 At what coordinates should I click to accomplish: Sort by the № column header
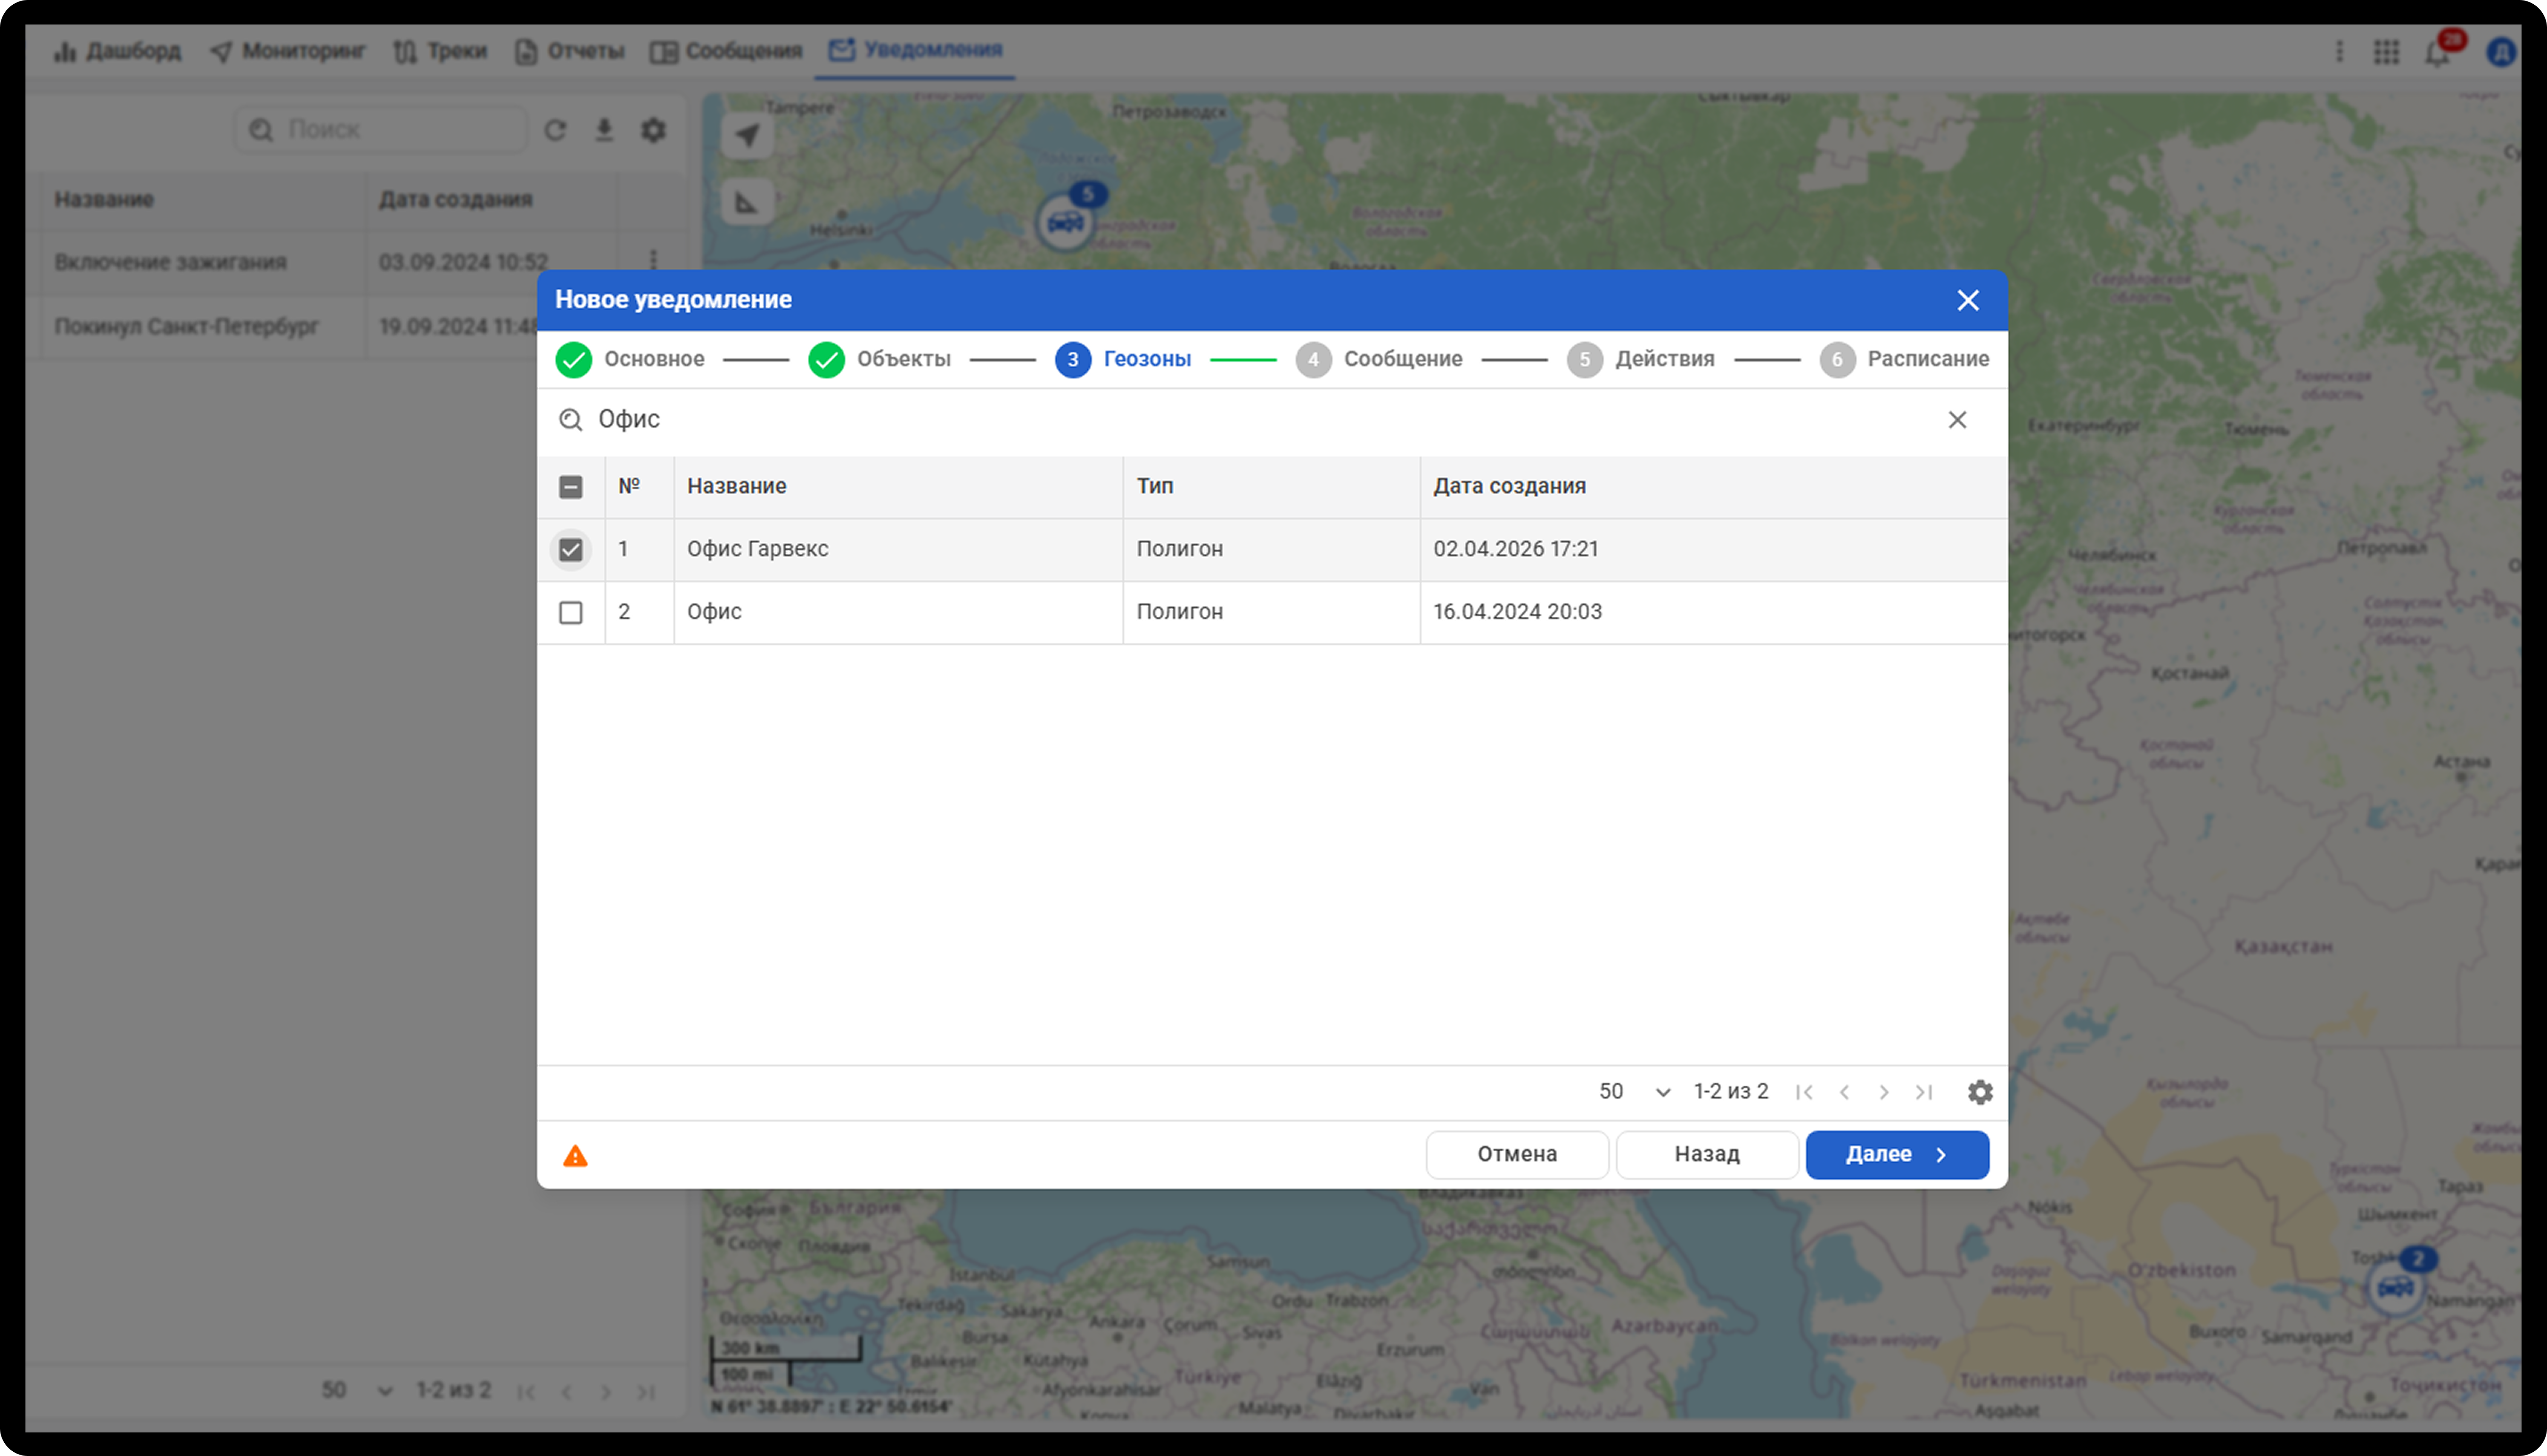638,487
